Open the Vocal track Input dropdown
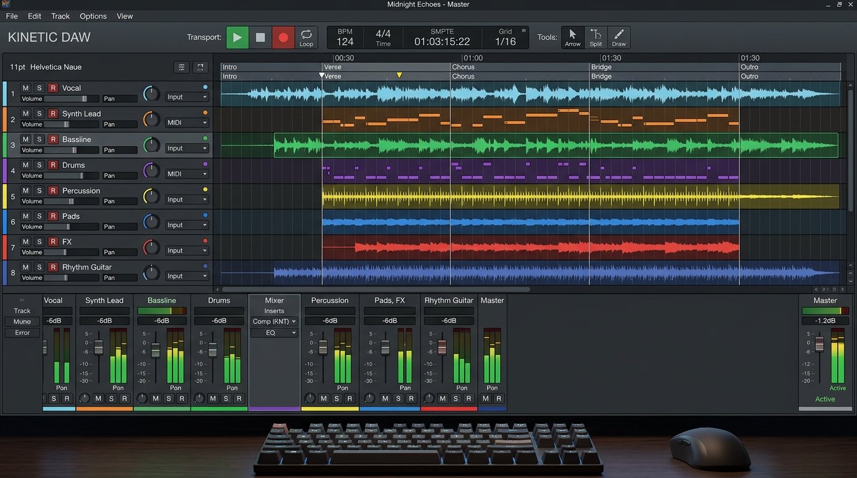 point(187,97)
